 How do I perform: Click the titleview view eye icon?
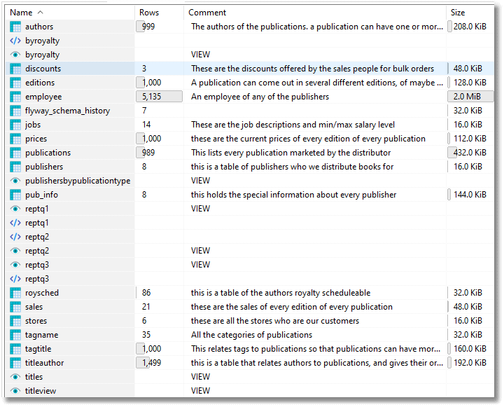(x=15, y=391)
